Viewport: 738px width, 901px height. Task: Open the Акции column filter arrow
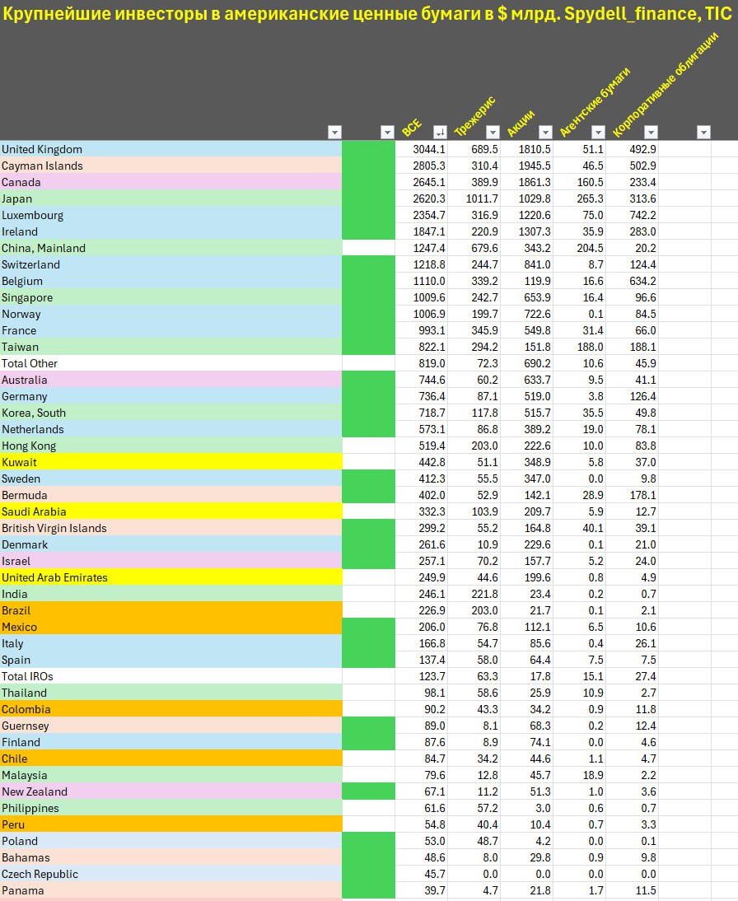click(545, 132)
